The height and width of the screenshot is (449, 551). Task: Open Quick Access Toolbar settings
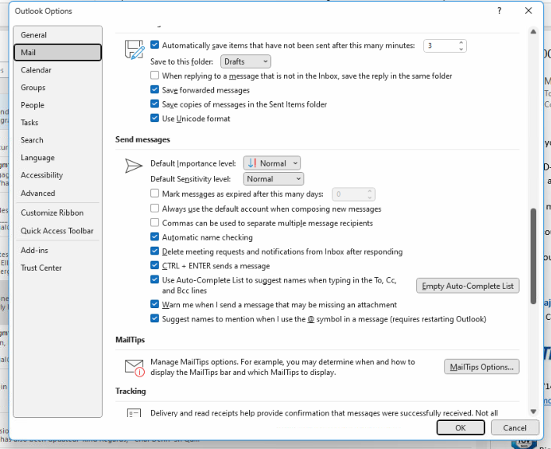[58, 231]
